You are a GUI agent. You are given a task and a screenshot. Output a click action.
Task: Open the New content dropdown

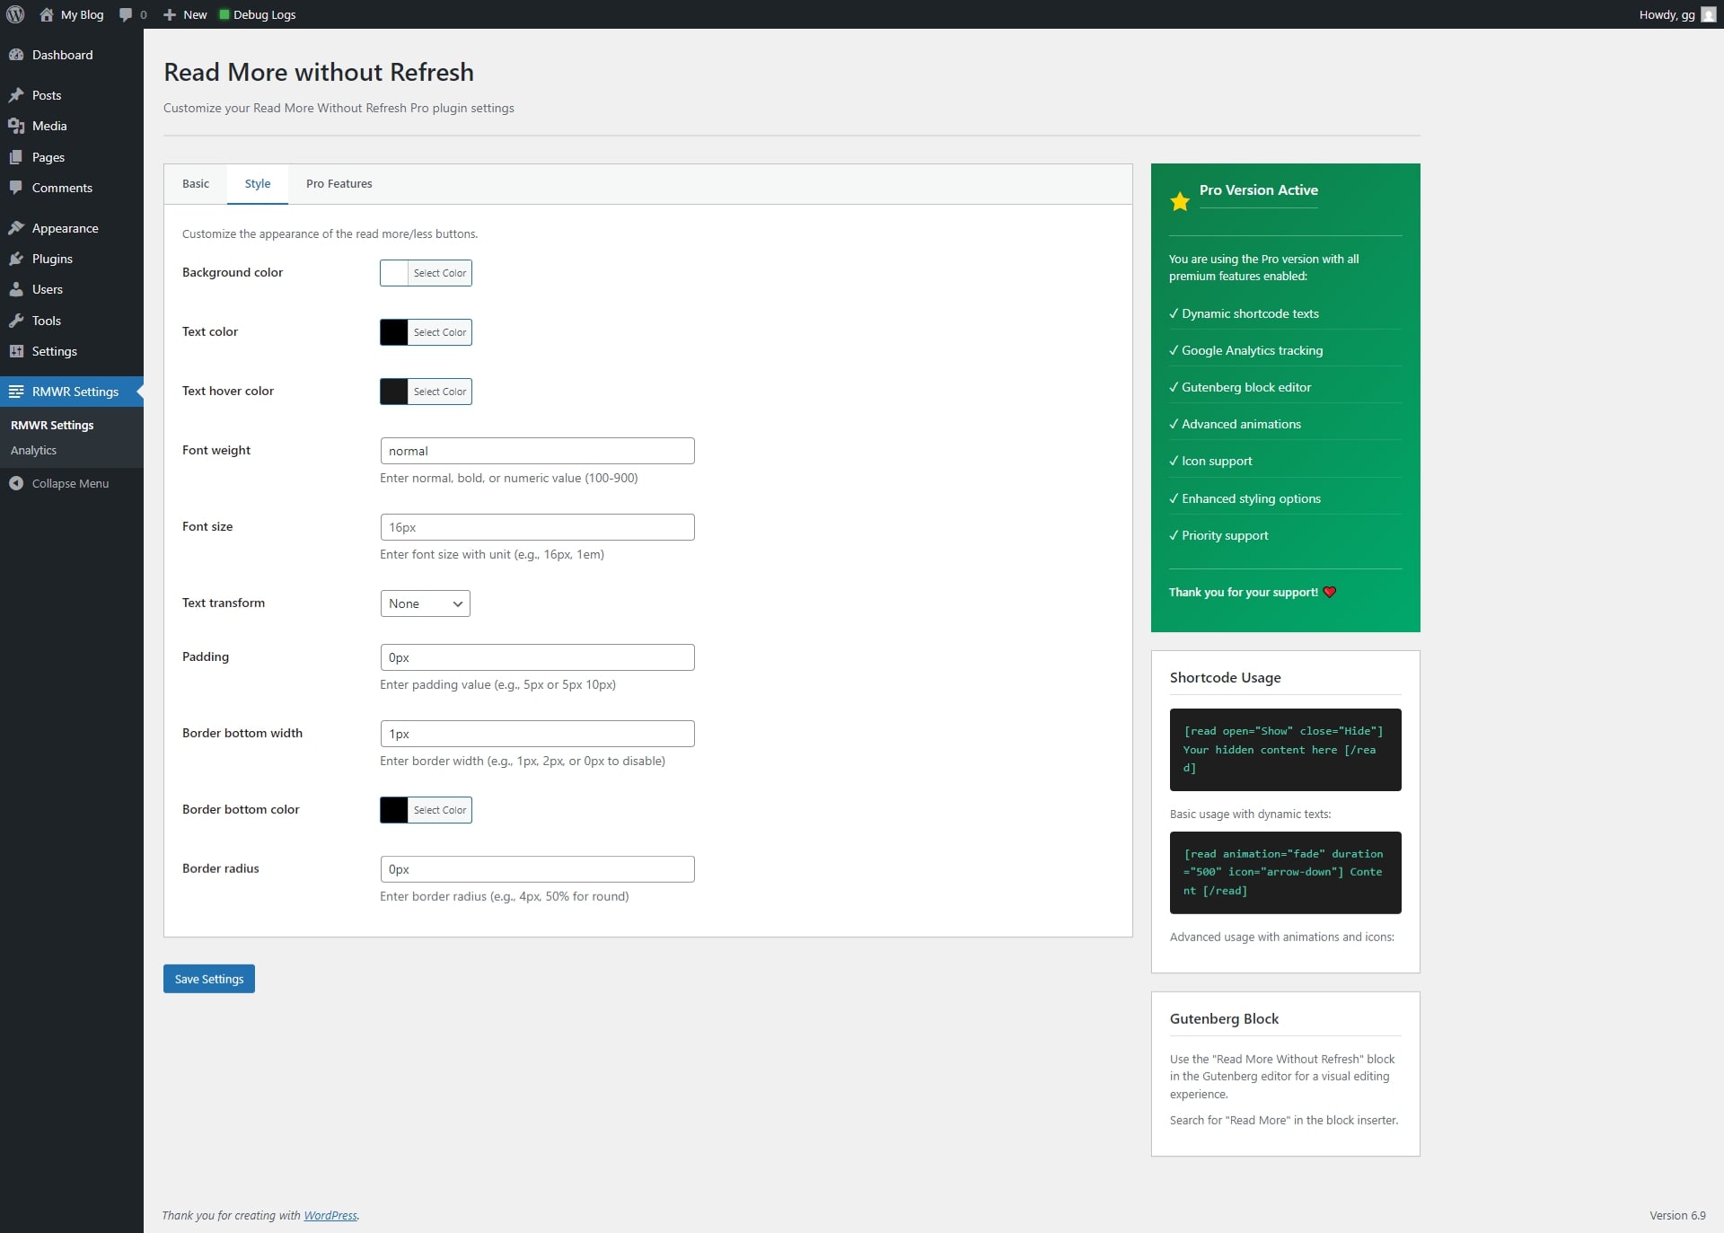click(x=183, y=14)
